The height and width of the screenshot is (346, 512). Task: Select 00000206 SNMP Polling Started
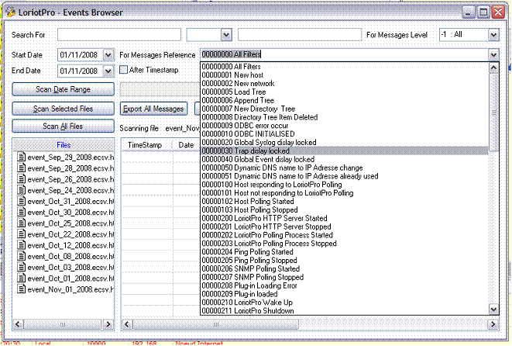(x=345, y=269)
